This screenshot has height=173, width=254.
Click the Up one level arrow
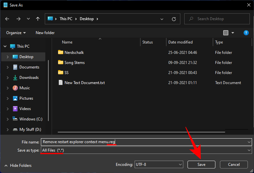[38, 19]
